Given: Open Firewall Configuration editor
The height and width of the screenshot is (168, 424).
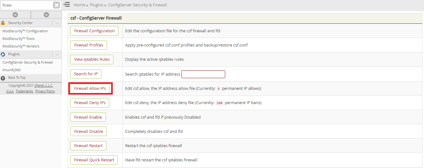Looking at the screenshot, I should pyautogui.click(x=94, y=31).
